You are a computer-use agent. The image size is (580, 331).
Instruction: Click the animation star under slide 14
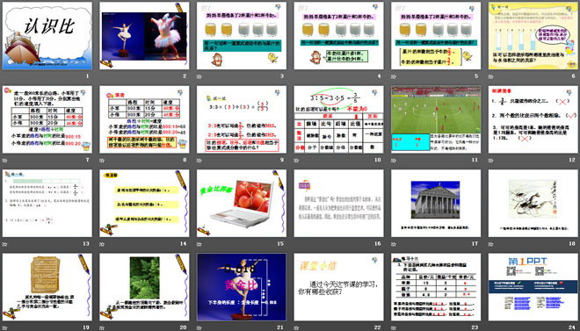[102, 244]
